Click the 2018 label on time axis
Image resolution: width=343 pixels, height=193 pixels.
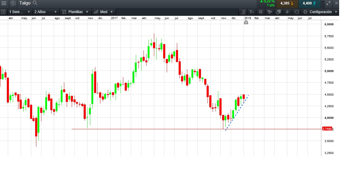coord(248,18)
